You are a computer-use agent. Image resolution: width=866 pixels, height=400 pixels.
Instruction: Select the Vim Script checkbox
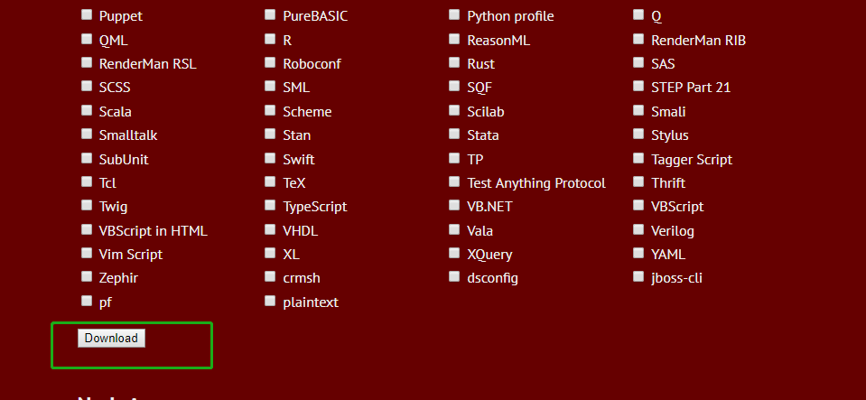click(x=87, y=254)
